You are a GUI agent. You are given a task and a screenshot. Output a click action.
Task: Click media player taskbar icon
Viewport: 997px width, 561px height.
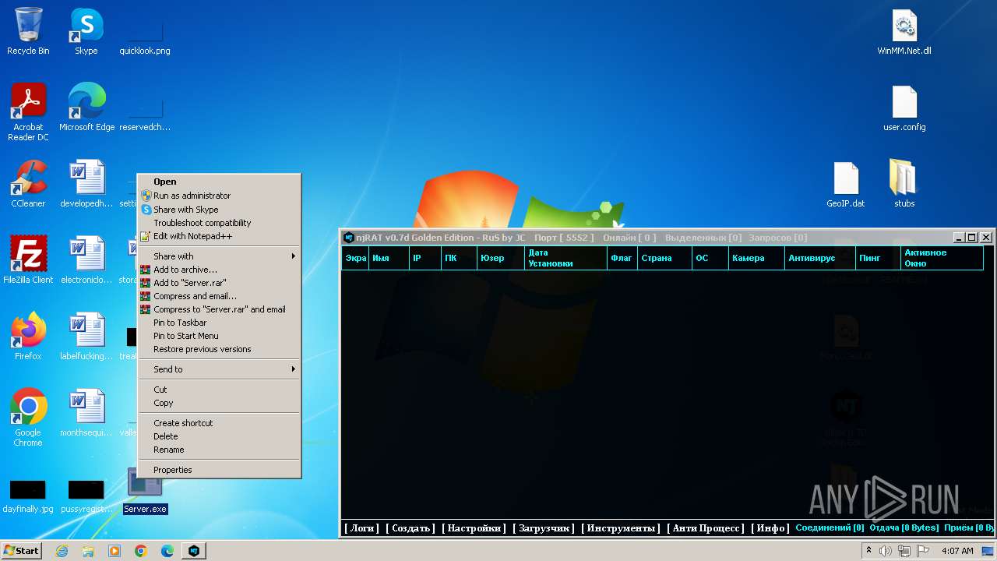tap(114, 551)
